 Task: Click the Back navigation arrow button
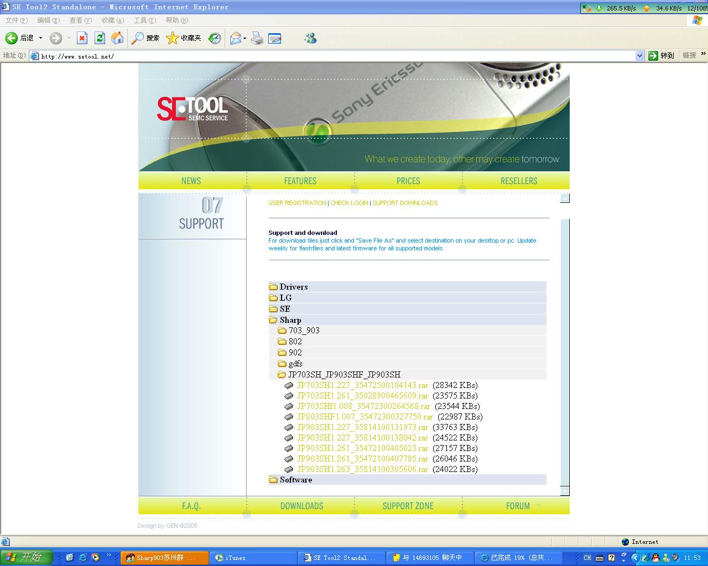12,38
